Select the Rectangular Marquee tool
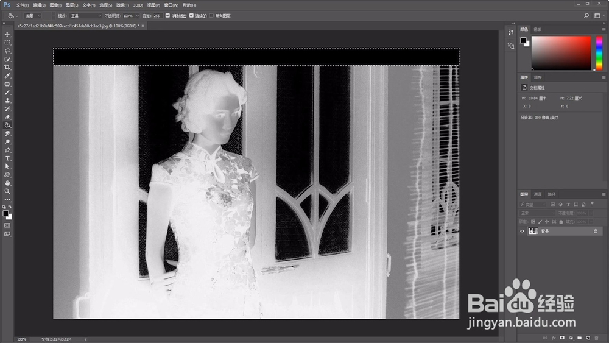The image size is (609, 343). pyautogui.click(x=7, y=43)
